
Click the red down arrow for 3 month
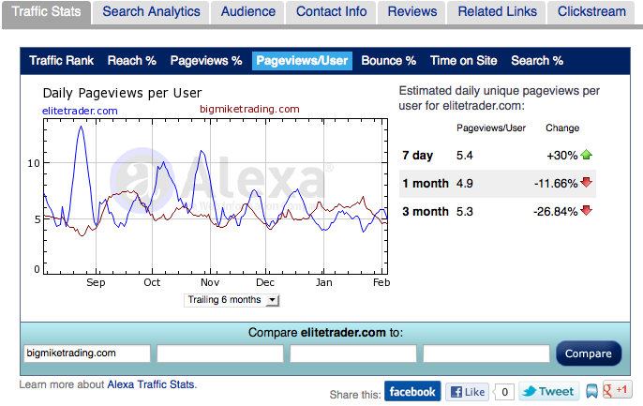pos(587,210)
